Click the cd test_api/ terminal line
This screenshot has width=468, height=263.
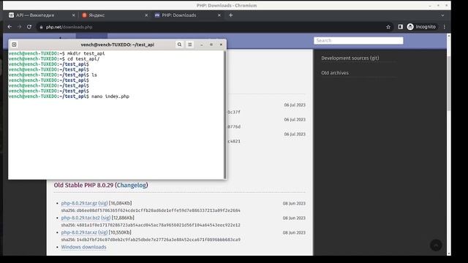(54, 58)
